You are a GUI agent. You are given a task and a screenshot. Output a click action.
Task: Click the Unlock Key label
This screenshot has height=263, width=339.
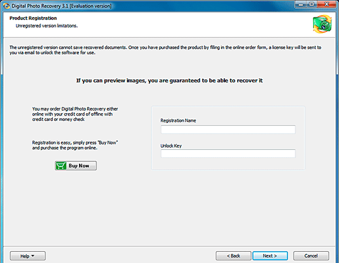click(x=171, y=146)
